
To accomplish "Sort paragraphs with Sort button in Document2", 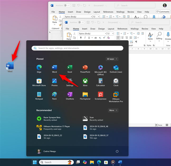I will (132, 42).
